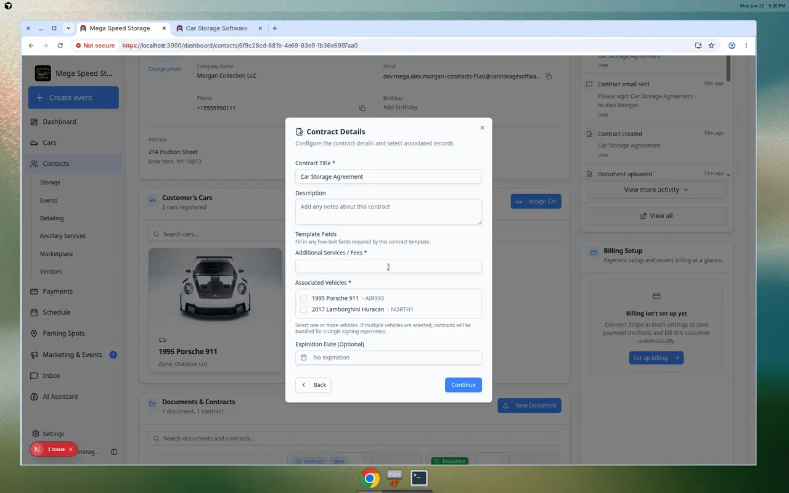Open Detailing in the sidebar
This screenshot has height=493, width=789.
click(52, 218)
